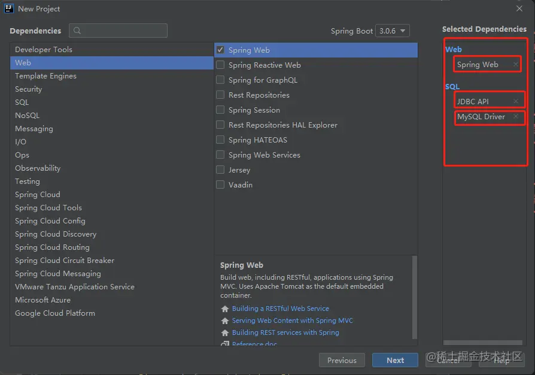Open Spring Cloud Messaging category
The image size is (535, 375).
(112, 274)
